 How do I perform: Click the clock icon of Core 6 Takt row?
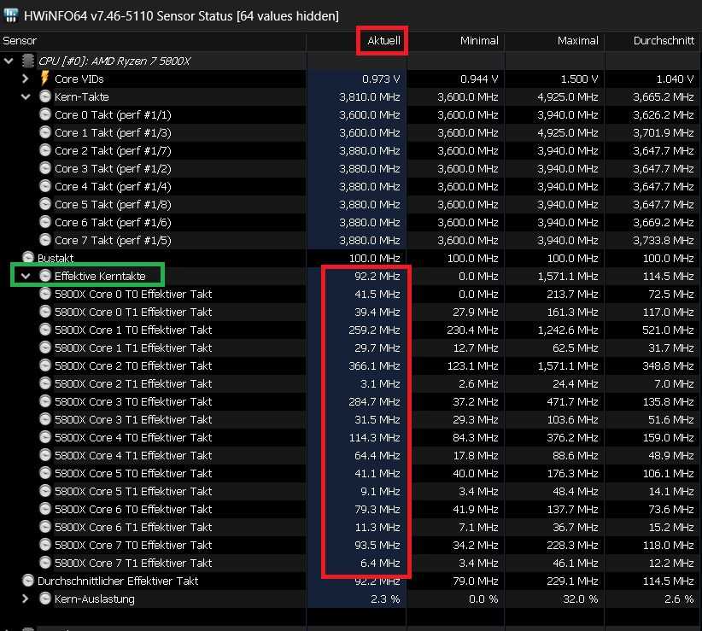click(x=45, y=221)
